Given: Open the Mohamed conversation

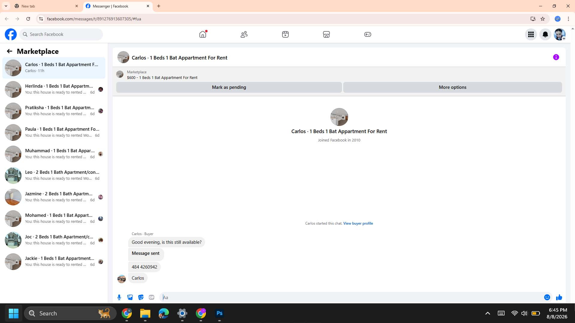Looking at the screenshot, I should coord(54,219).
